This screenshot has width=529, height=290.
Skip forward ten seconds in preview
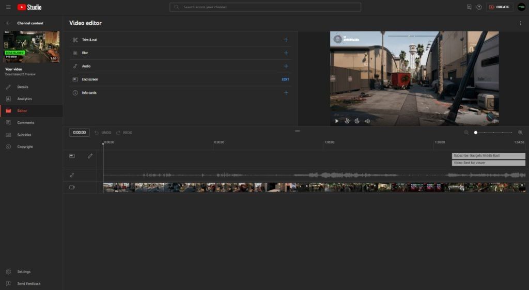(357, 121)
